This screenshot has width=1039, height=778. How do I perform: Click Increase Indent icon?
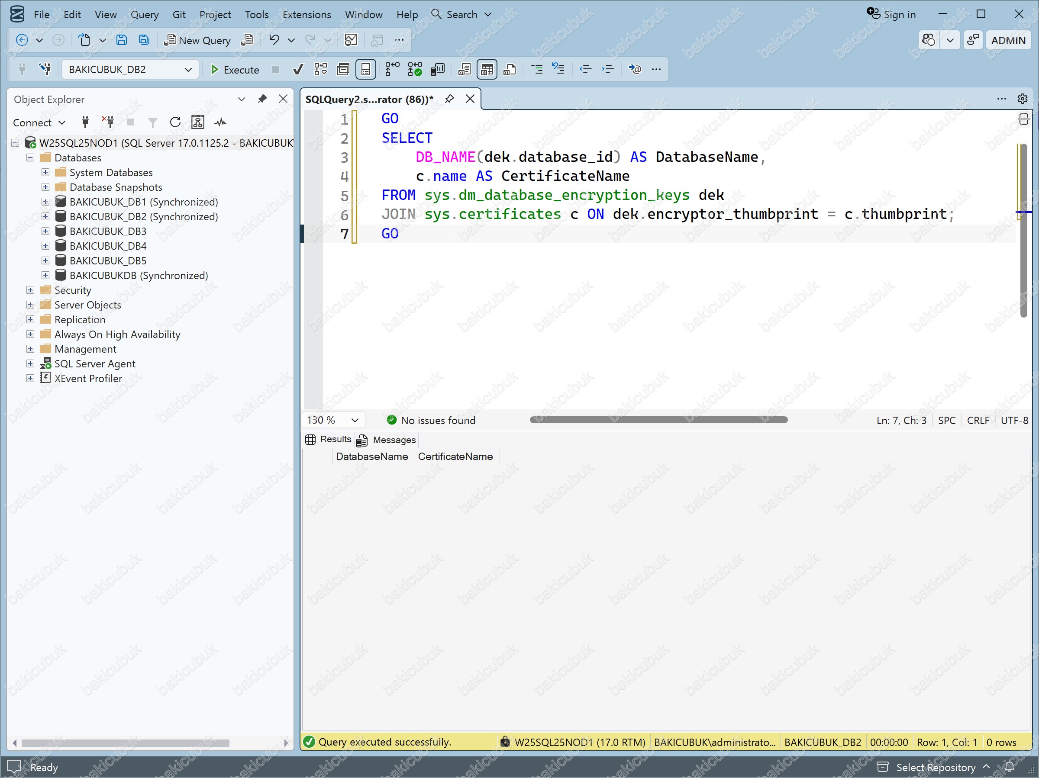pos(608,70)
